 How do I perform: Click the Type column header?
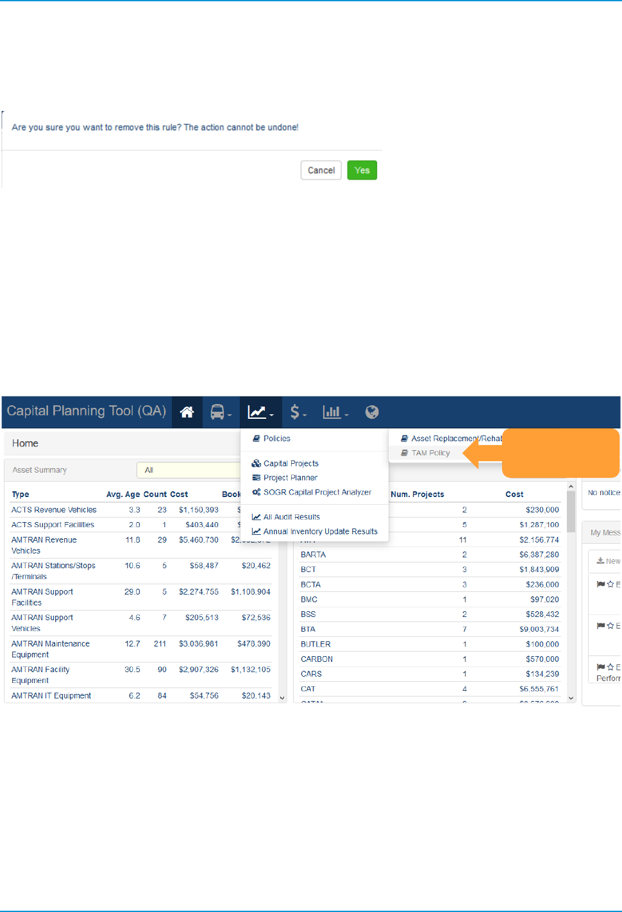pos(21,494)
